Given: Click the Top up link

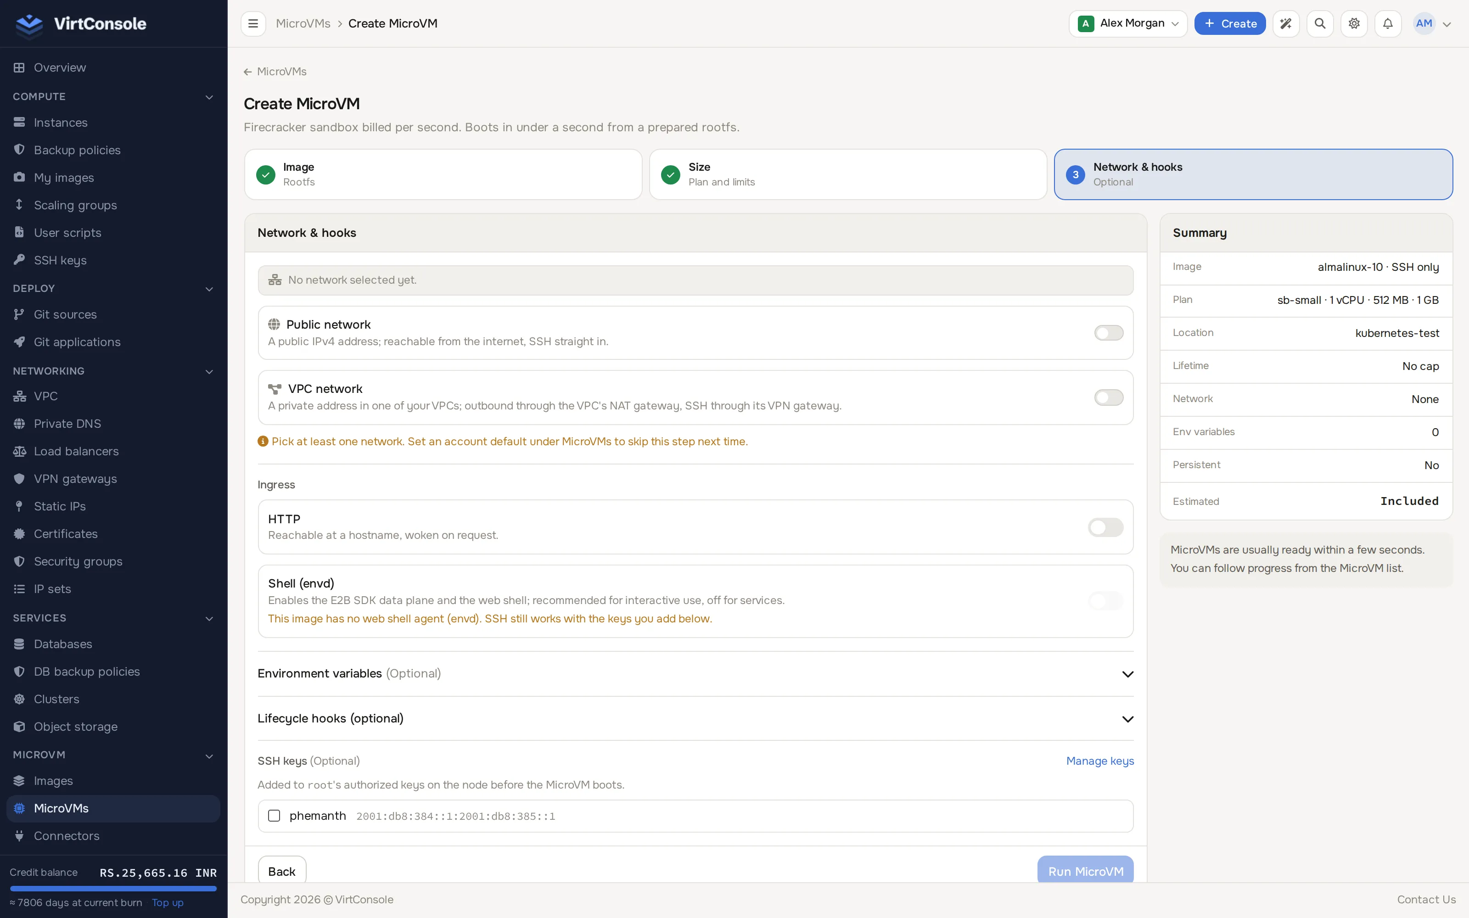Looking at the screenshot, I should pyautogui.click(x=168, y=903).
